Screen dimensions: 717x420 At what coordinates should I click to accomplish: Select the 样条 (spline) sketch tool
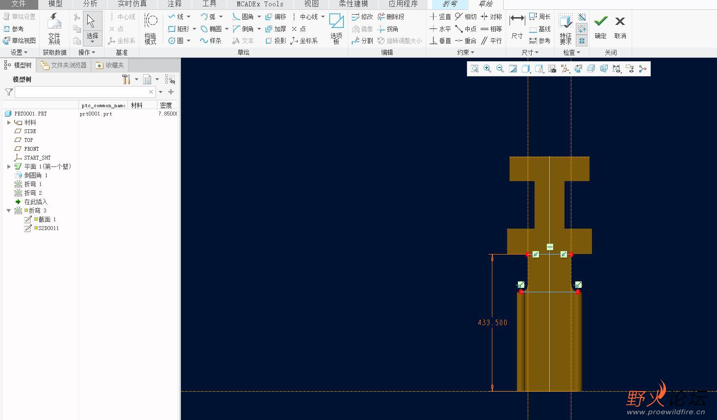pyautogui.click(x=211, y=41)
